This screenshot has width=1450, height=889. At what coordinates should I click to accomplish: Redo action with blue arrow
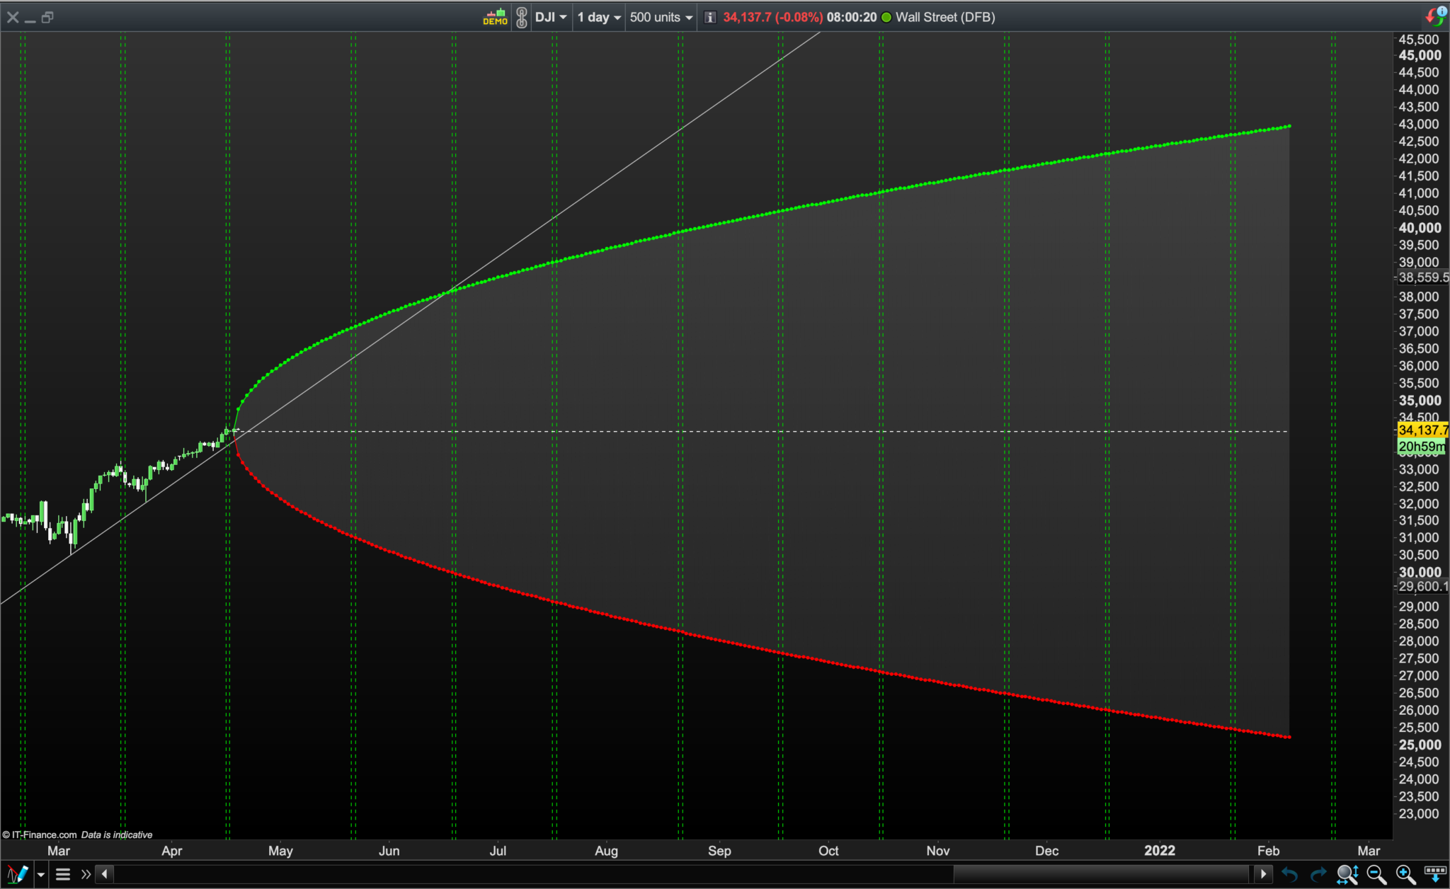tap(1318, 874)
